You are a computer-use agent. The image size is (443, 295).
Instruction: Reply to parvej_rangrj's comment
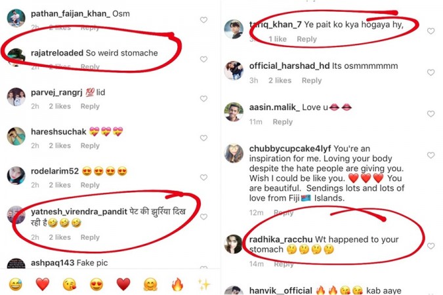click(x=90, y=106)
